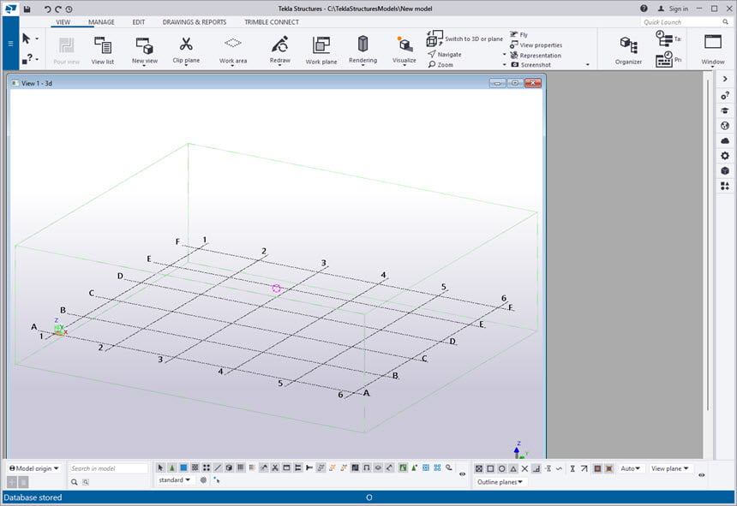Toggle the selection switches eye icon
Viewport: 737px width, 506px height.
click(x=462, y=474)
